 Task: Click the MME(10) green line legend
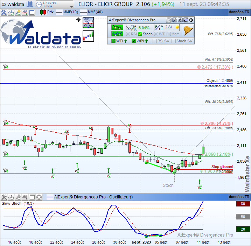pyautogui.click(x=67, y=12)
